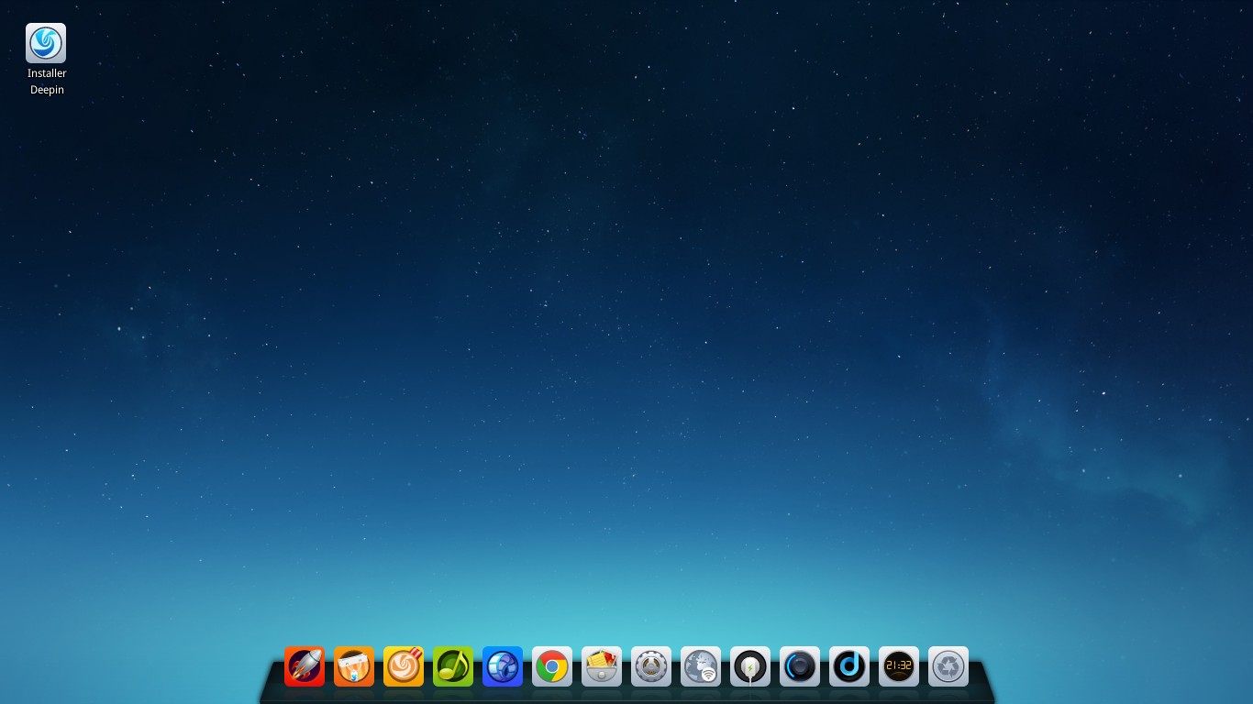Viewport: 1253px width, 704px height.
Task: Launch the blue film reel movie player
Action: tap(503, 666)
